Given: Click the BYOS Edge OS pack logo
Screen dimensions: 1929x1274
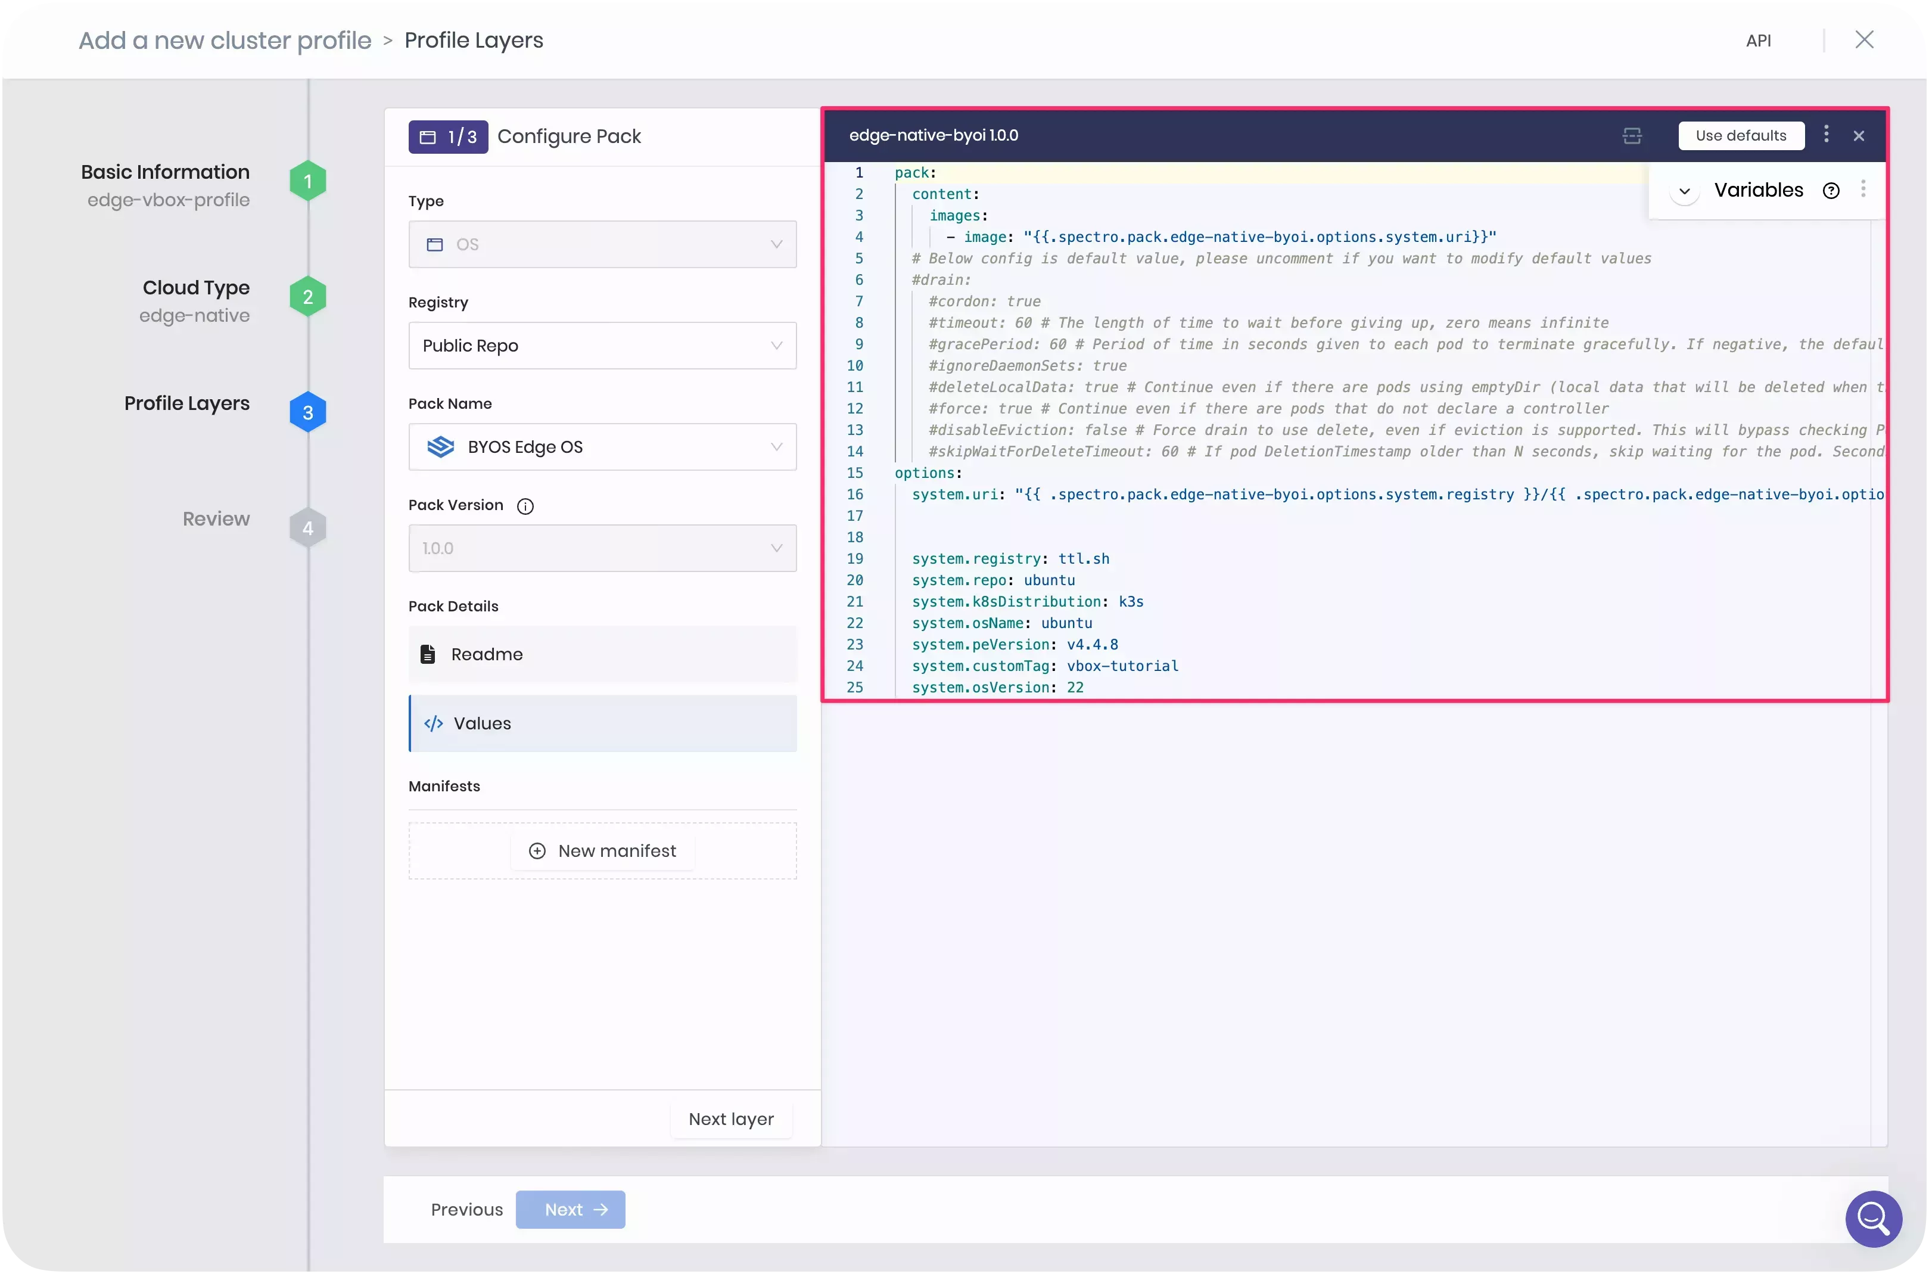Looking at the screenshot, I should 441,447.
